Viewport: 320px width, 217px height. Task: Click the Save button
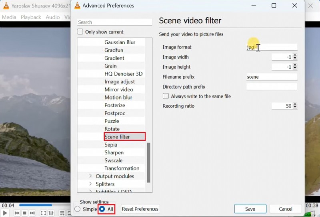coord(250,209)
